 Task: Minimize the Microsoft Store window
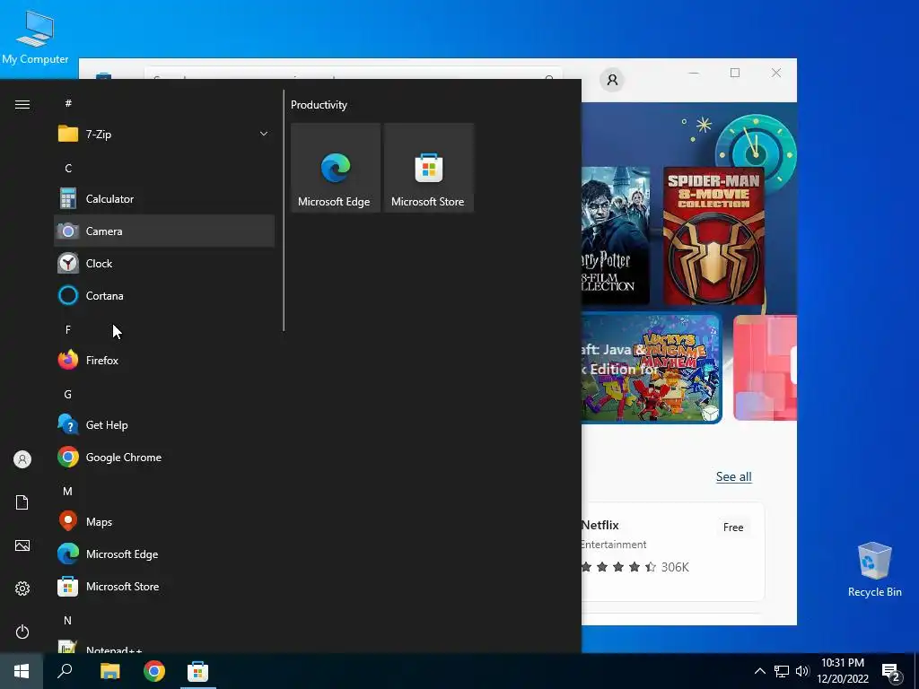coord(694,73)
